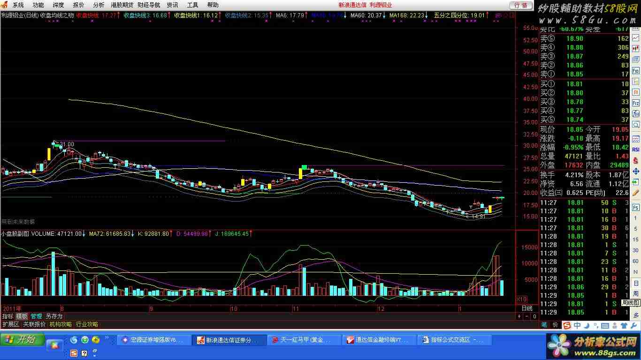The image size is (641, 360).
Task: Click the 日线 period label
Action: click(527, 308)
